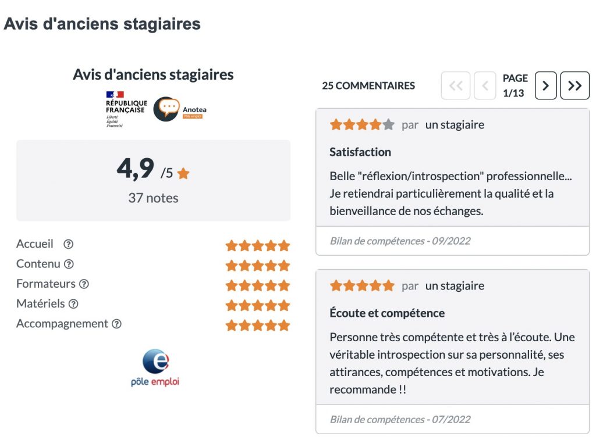Viewport: 596px width, 440px height.
Task: Go to next comments page
Action: coord(545,86)
